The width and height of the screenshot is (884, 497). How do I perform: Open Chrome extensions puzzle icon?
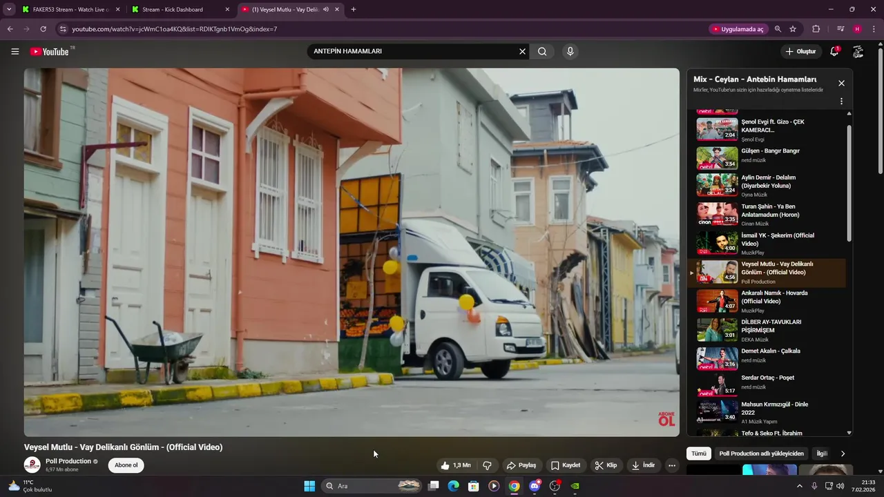(x=816, y=29)
